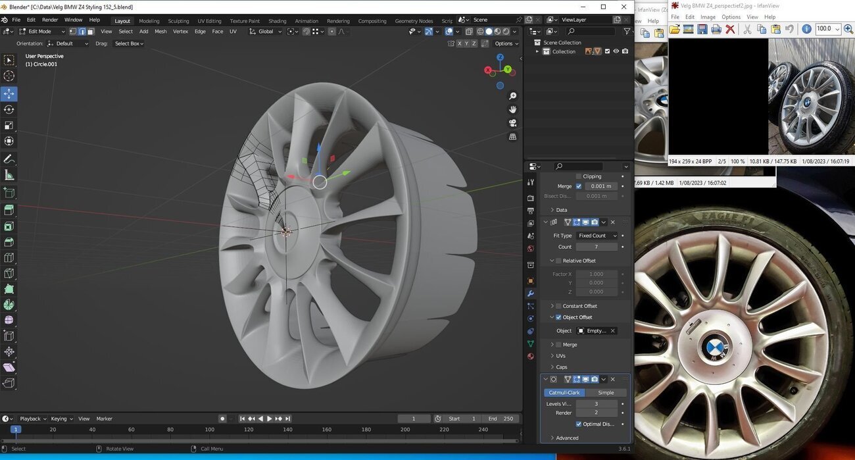Screen dimensions: 855x460
Task: Click the red Delete X icon in IrfanView
Action: tap(730, 29)
